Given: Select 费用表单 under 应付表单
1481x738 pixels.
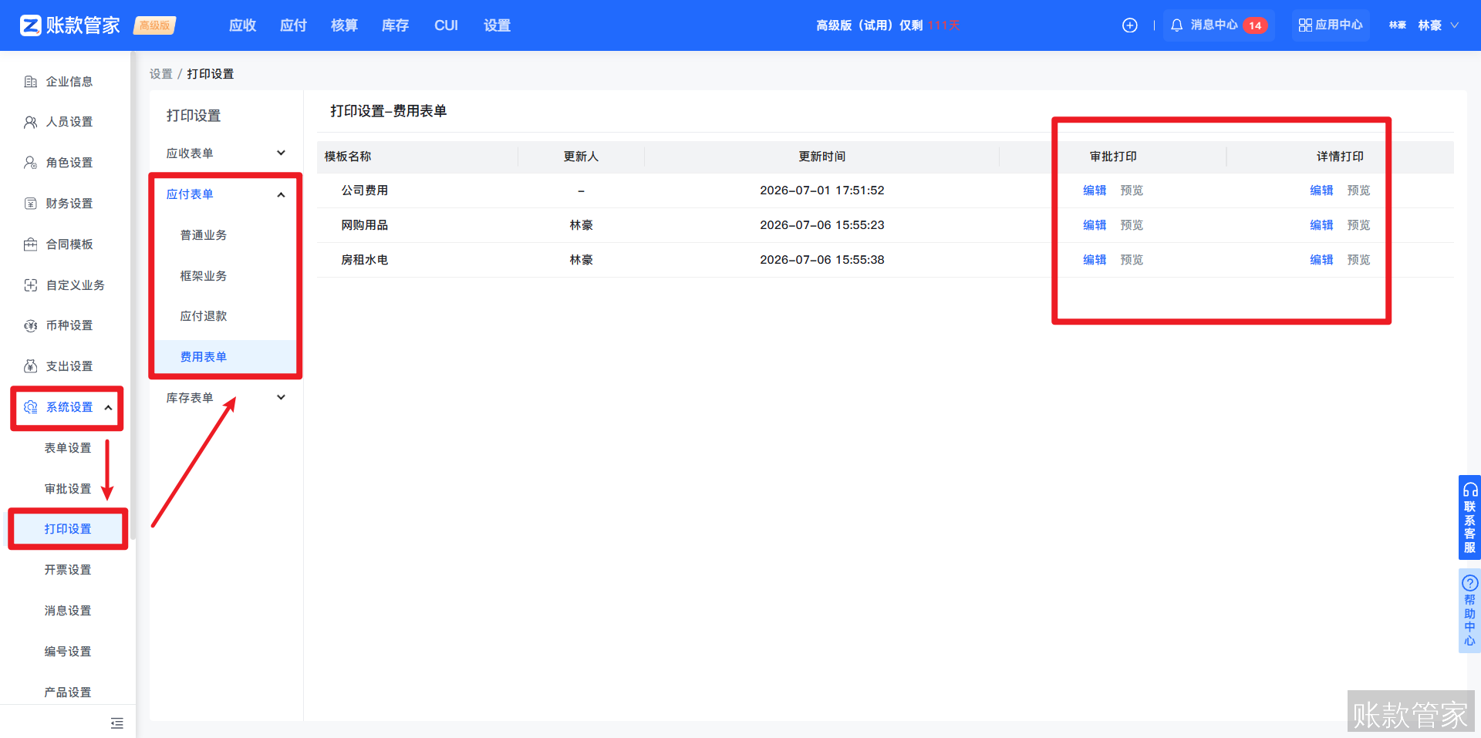Looking at the screenshot, I should 204,357.
